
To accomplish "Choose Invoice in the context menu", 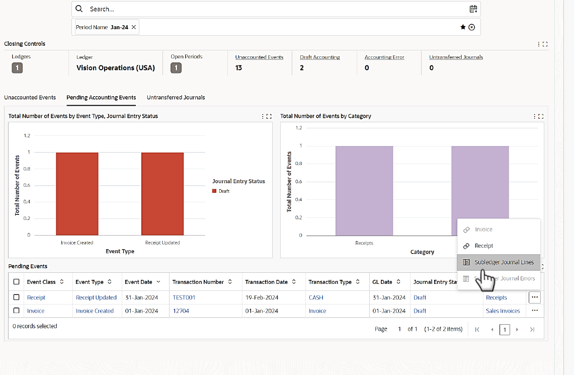I will pyautogui.click(x=499, y=229).
